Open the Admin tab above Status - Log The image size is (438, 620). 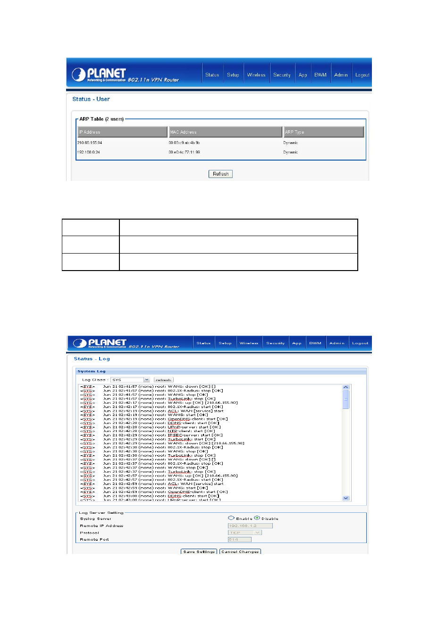[x=337, y=343]
